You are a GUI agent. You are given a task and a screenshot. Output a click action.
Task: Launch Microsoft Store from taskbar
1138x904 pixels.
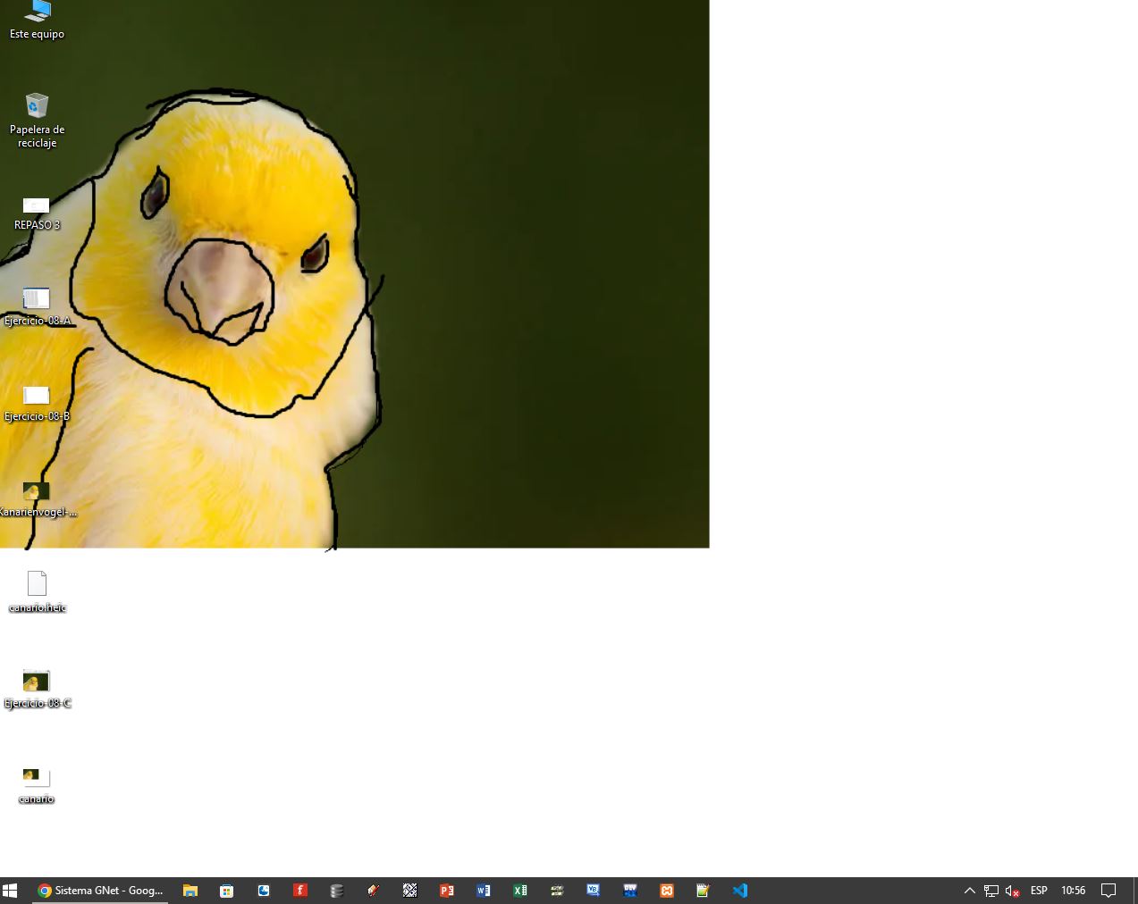tap(227, 891)
